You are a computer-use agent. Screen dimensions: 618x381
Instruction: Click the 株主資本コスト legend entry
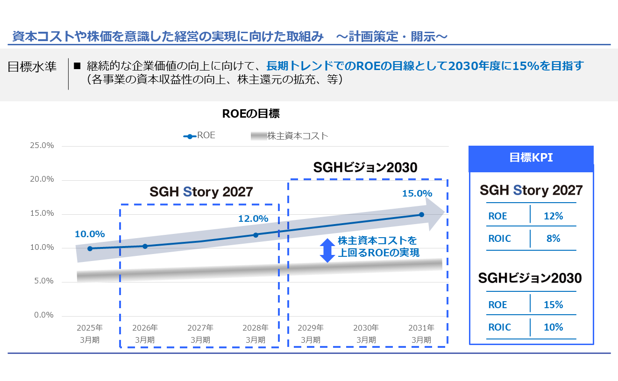click(290, 136)
